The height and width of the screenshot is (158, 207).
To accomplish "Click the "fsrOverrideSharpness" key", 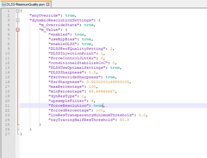I will coord(75,77).
